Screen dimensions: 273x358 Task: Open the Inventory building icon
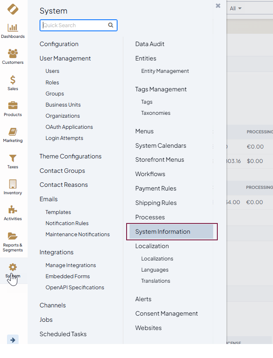click(x=13, y=184)
